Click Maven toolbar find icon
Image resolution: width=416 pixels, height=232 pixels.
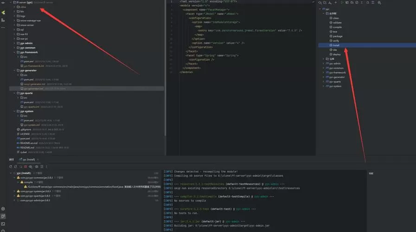coord(368,2)
